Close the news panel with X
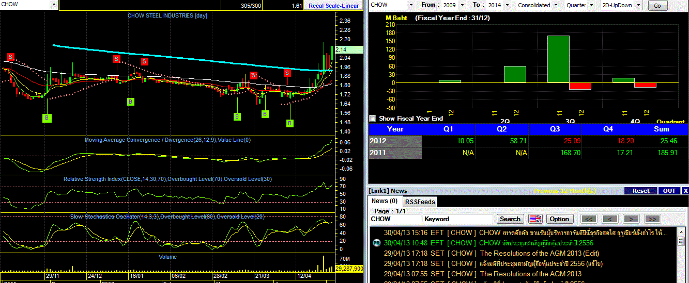 point(685,191)
